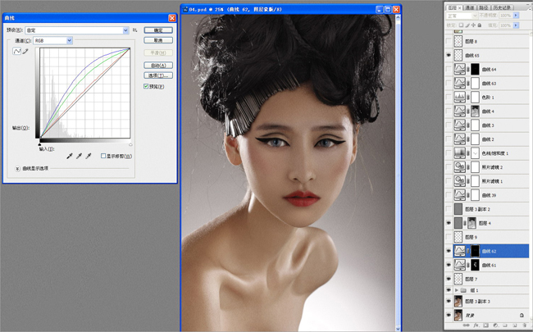Expand the 组 1 group folder

point(457,290)
